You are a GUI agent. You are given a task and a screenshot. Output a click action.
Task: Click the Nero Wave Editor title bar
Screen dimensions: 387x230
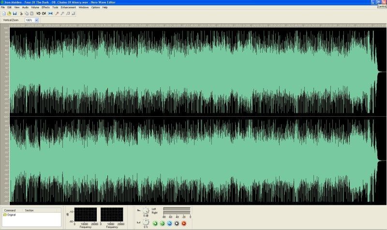185,2
